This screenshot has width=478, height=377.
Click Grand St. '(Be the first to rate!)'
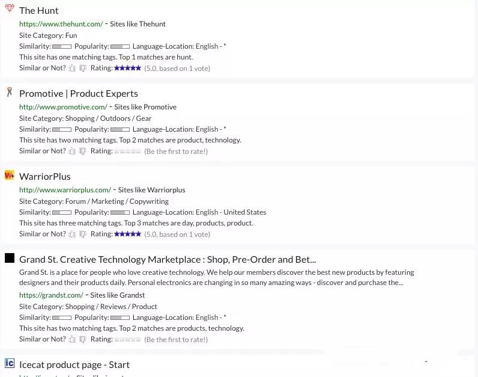pos(176,340)
